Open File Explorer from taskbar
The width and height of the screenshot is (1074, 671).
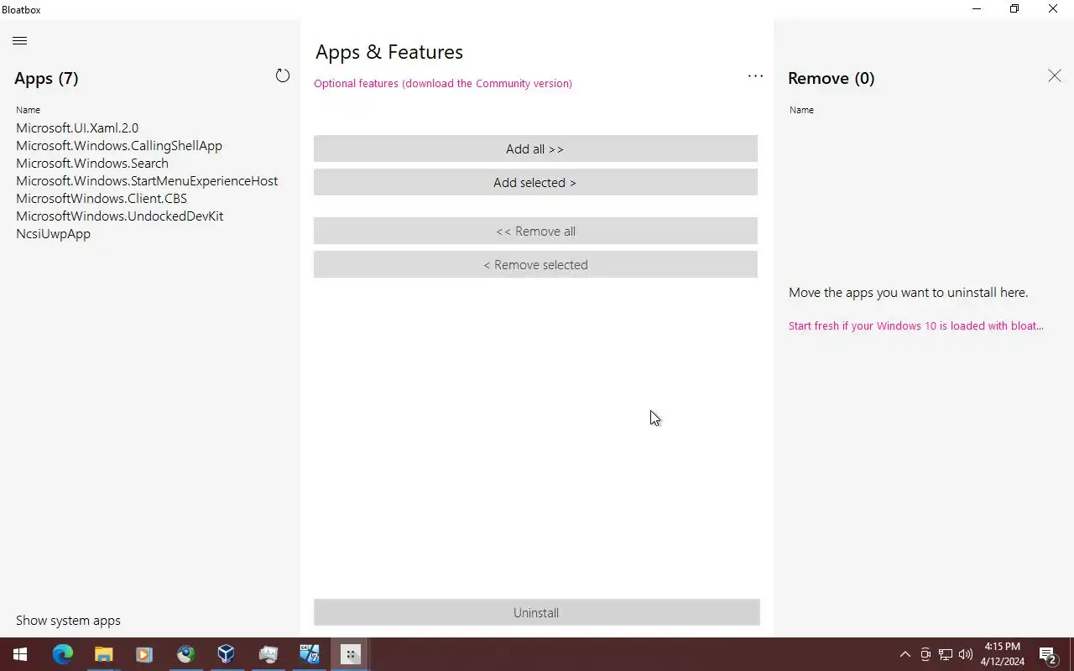pos(103,654)
